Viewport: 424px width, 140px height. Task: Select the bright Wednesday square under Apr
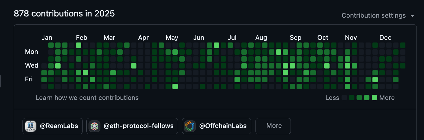click(x=134, y=66)
